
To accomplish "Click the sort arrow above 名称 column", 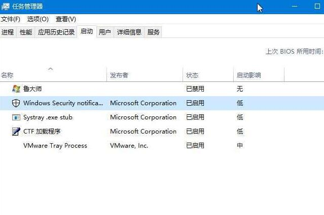I will coord(51,68).
